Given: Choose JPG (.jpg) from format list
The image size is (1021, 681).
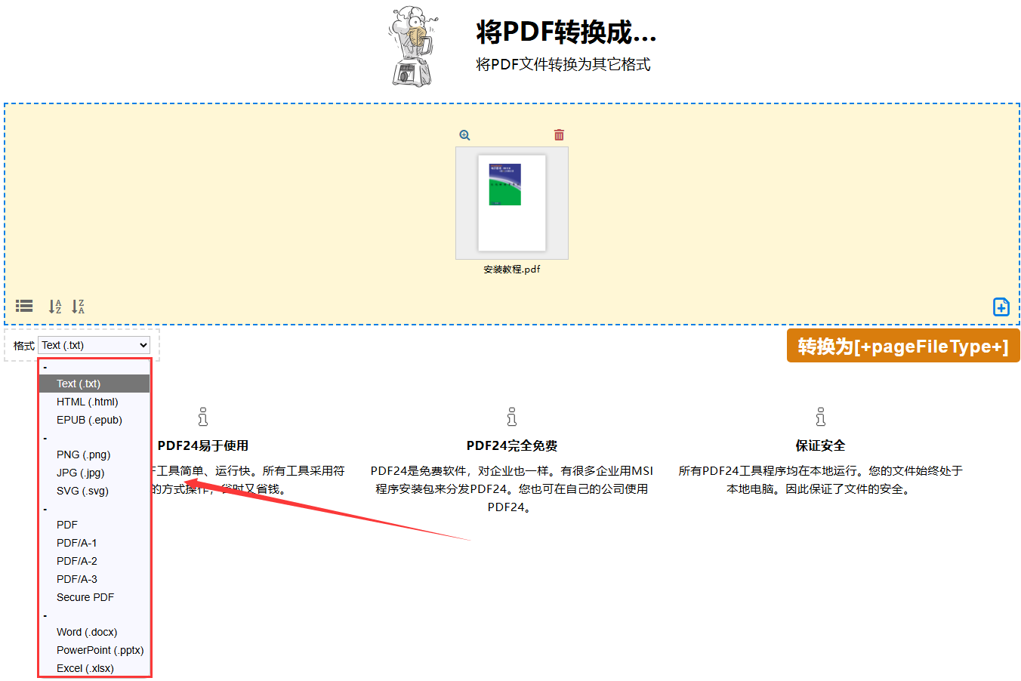Looking at the screenshot, I should click(x=94, y=473).
